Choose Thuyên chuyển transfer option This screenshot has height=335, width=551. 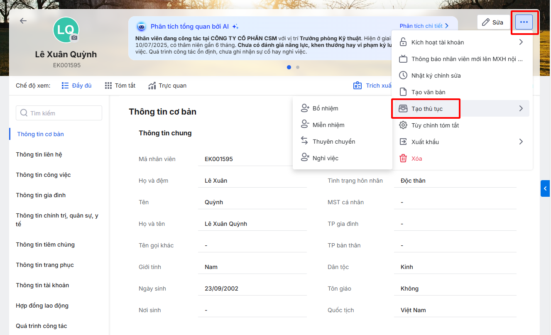[333, 142]
